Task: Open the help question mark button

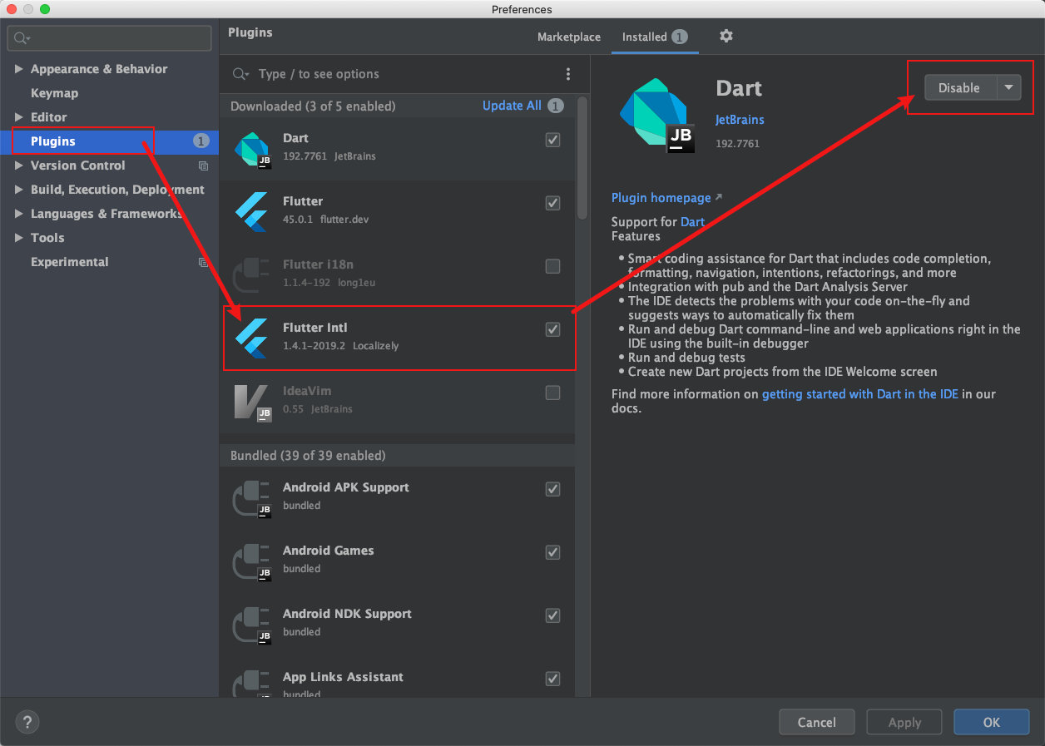Action: pos(27,721)
